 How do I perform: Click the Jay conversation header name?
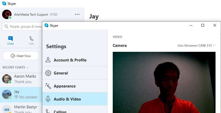[x=94, y=16]
